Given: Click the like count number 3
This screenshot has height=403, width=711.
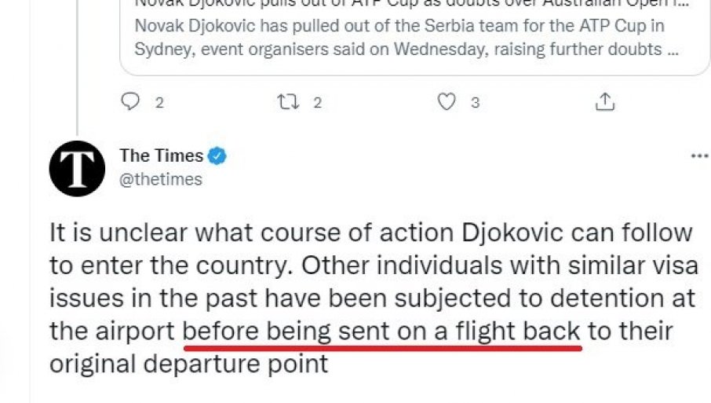Looking at the screenshot, I should click(476, 103).
